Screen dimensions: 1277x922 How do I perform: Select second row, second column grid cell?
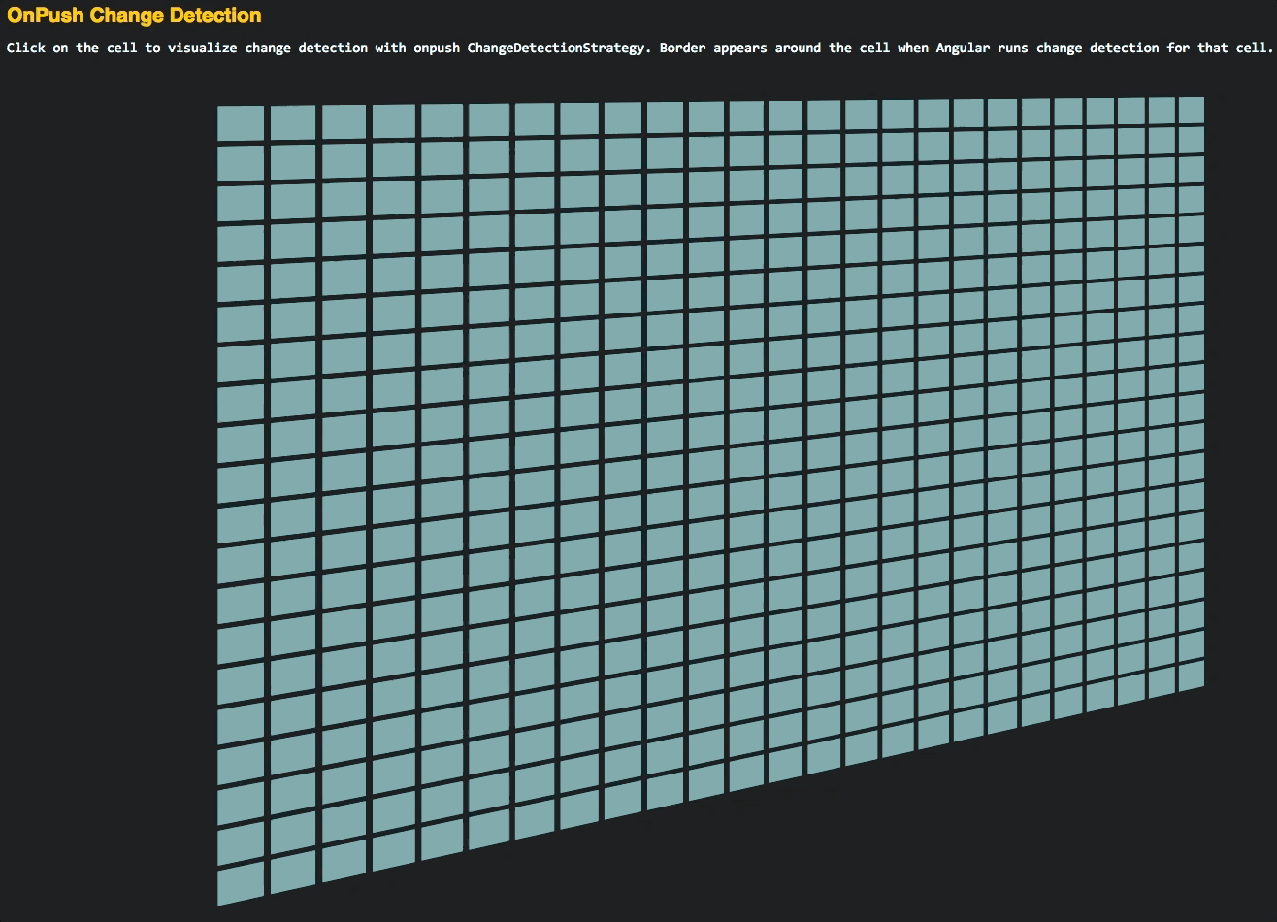point(292,162)
